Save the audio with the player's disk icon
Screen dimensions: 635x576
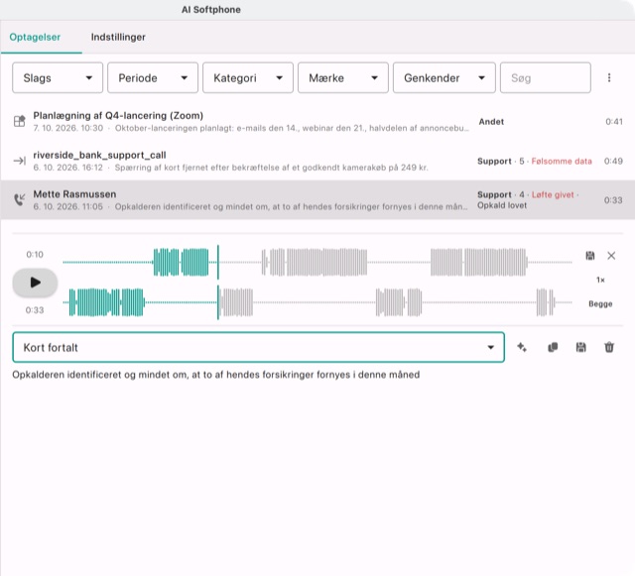590,256
